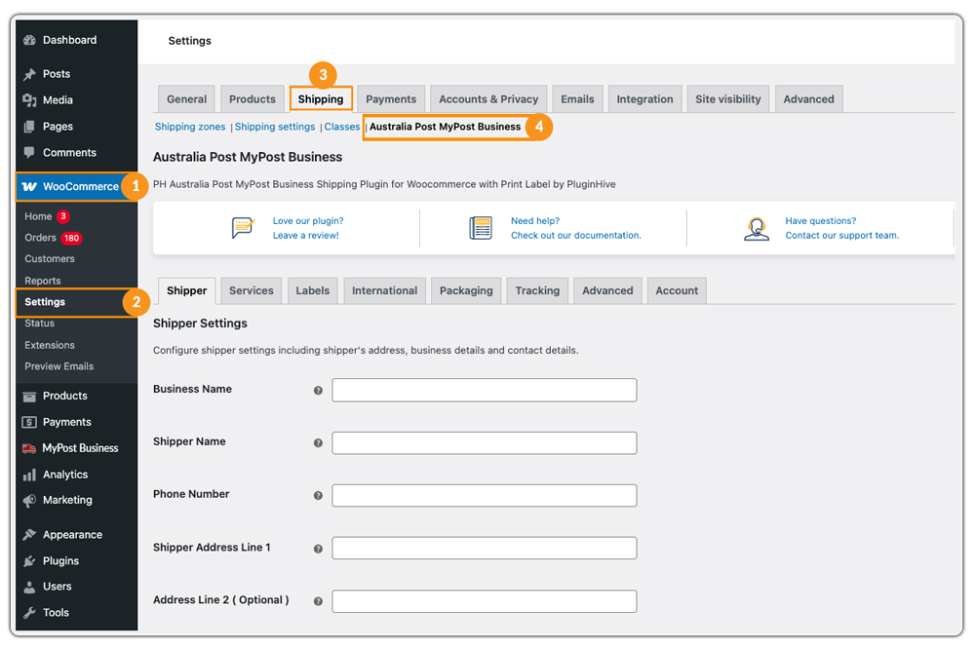Click the documentation icon beside Need help
The height and width of the screenshot is (648, 975).
click(481, 228)
